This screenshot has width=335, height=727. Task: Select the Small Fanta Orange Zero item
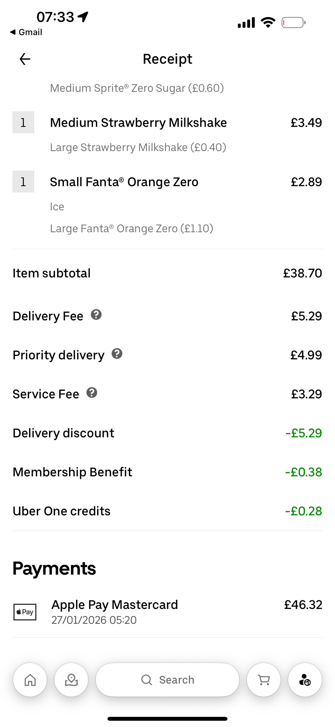(x=124, y=182)
